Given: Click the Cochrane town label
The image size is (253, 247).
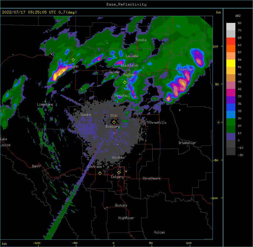Looking at the screenshot, I should click(x=95, y=167).
